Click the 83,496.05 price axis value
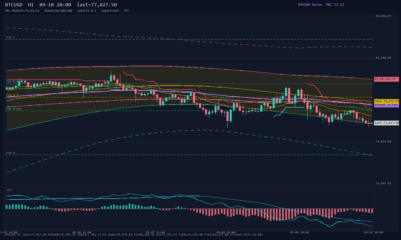401x240 pixels. (x=383, y=16)
